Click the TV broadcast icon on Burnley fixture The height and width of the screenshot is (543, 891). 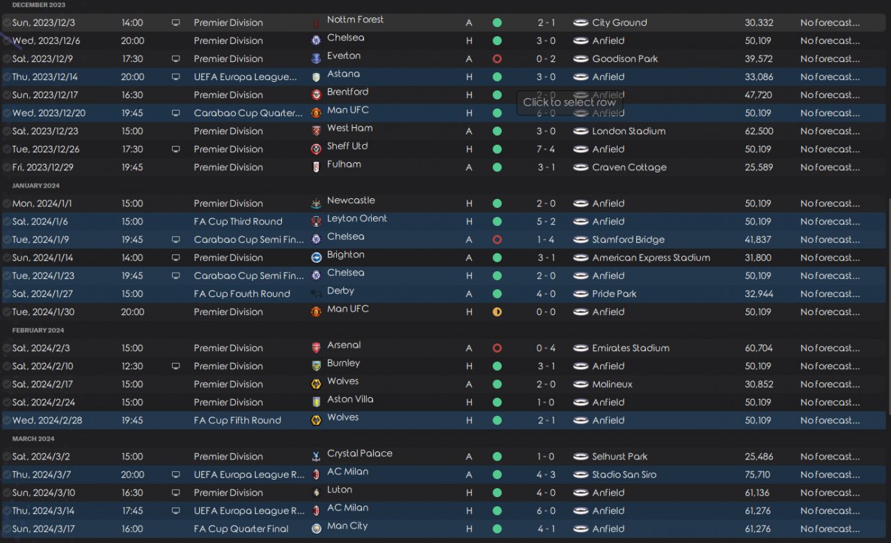tap(175, 366)
